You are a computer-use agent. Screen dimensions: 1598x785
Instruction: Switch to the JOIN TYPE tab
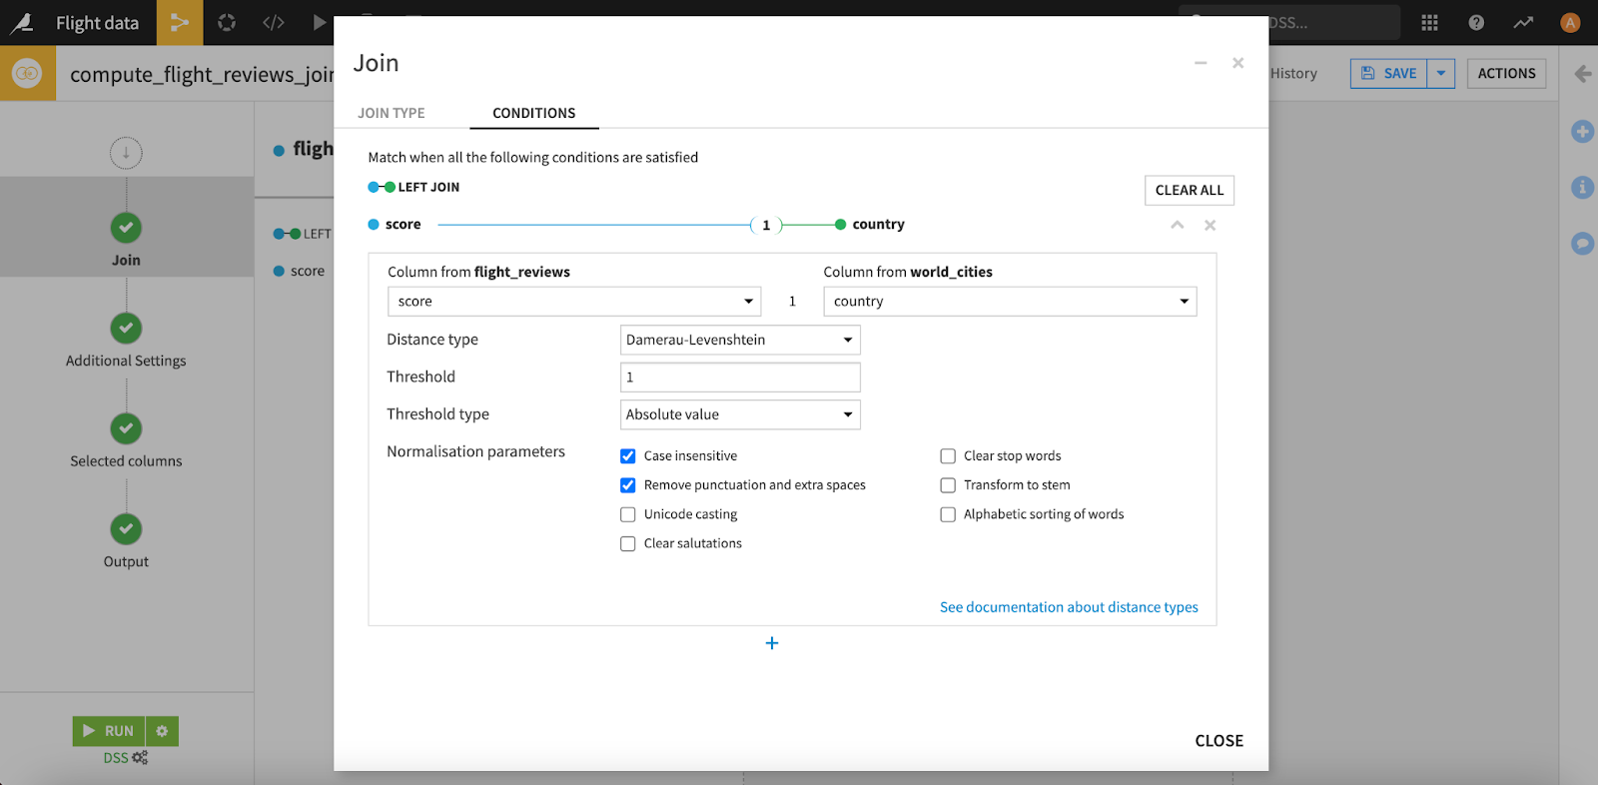coord(392,113)
